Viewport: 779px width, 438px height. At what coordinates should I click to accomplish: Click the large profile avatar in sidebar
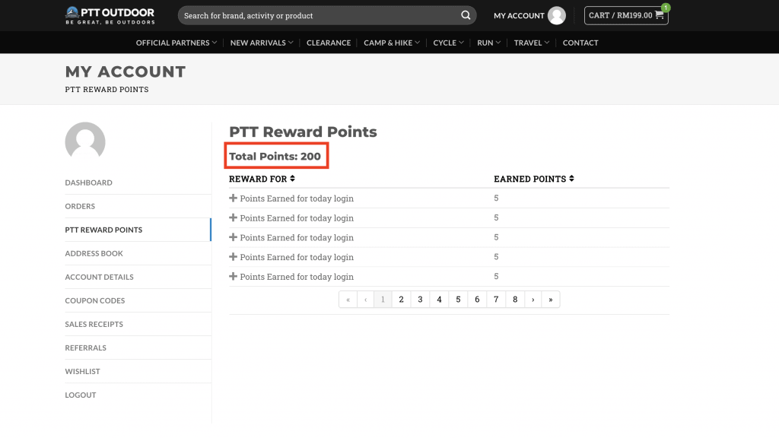click(x=85, y=141)
